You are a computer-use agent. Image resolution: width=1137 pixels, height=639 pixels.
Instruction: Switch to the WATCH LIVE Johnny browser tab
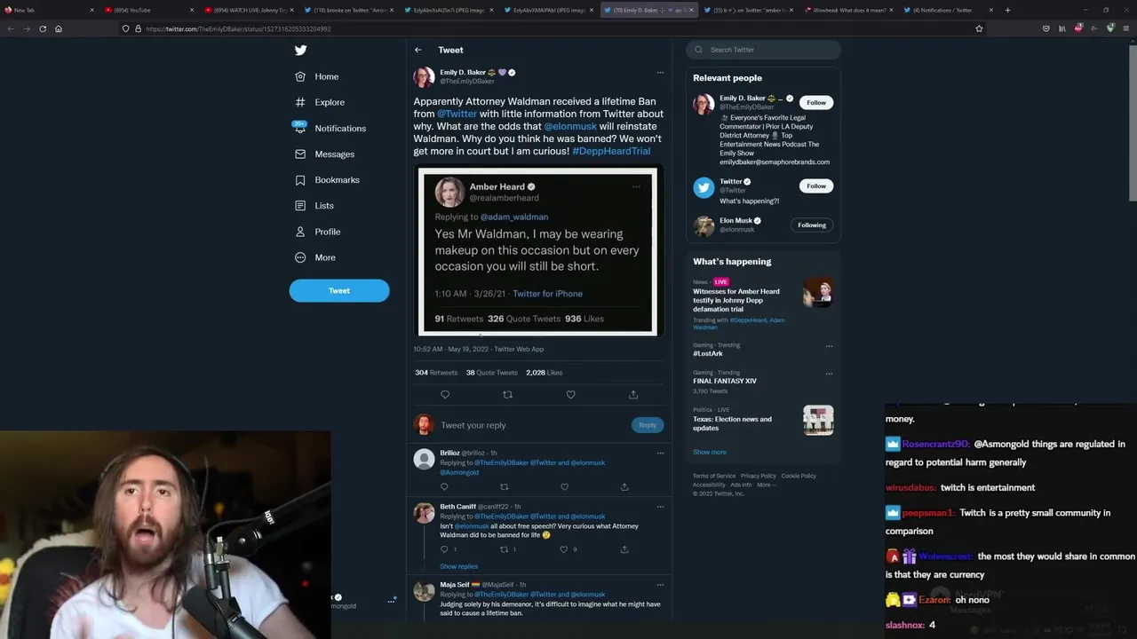pyautogui.click(x=249, y=10)
